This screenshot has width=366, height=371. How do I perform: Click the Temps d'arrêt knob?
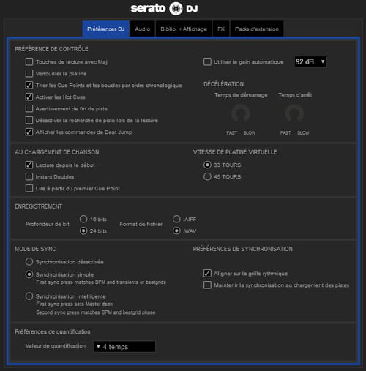click(294, 113)
